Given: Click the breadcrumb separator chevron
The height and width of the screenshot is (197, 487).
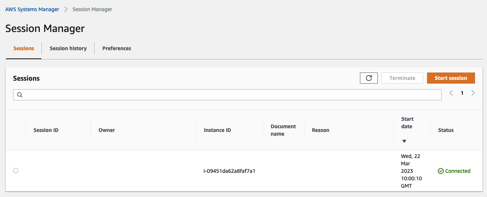Looking at the screenshot, I should pos(66,10).
